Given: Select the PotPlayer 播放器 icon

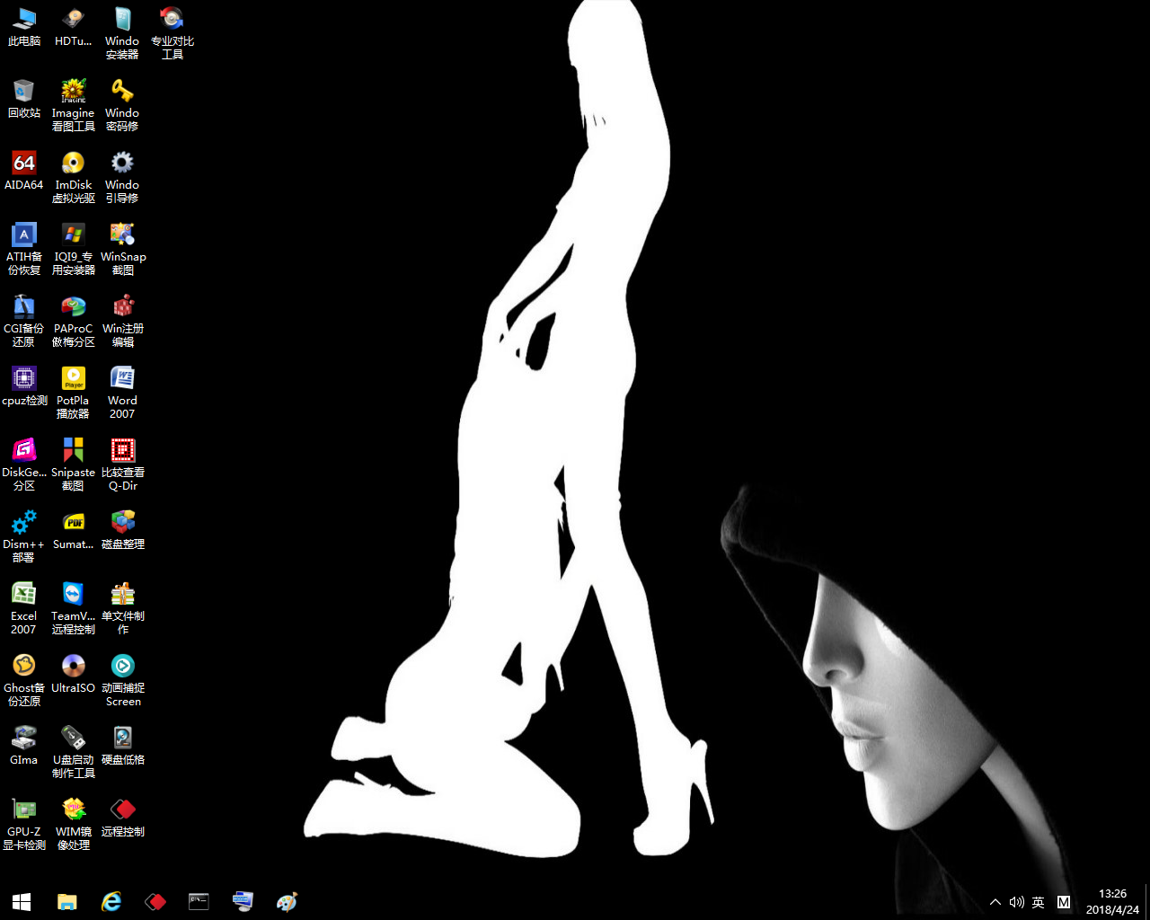Looking at the screenshot, I should pos(73,393).
